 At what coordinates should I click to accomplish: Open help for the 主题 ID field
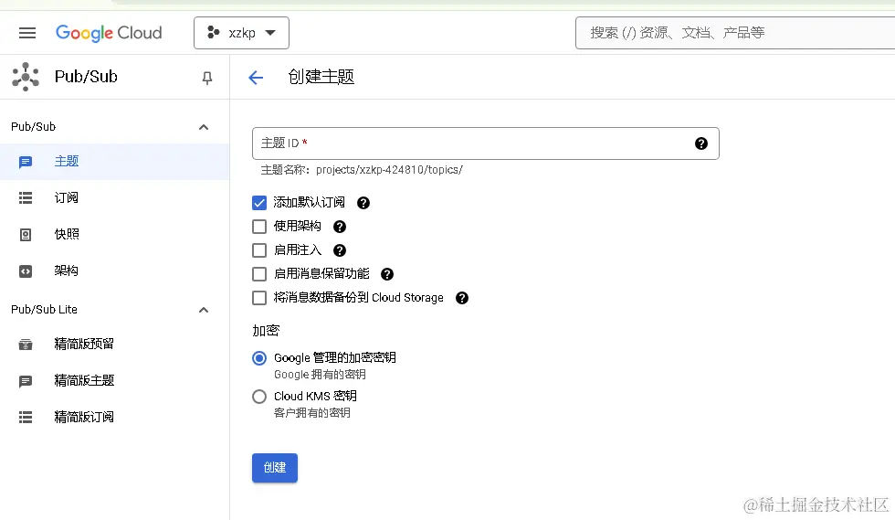coord(701,143)
